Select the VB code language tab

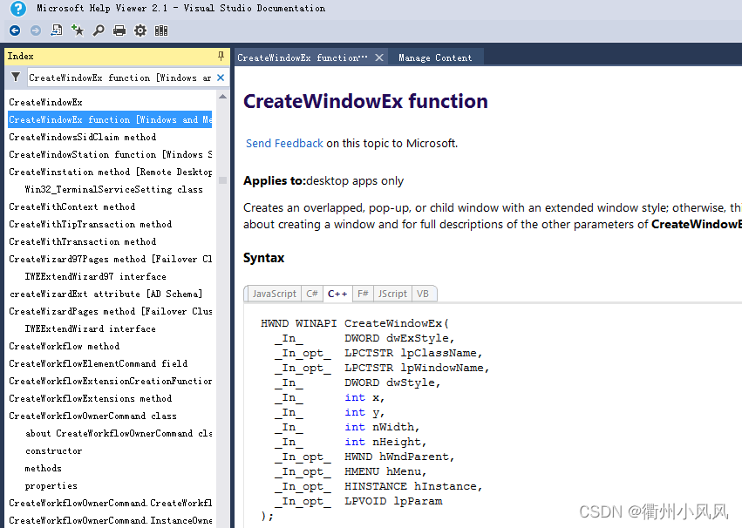click(x=424, y=294)
